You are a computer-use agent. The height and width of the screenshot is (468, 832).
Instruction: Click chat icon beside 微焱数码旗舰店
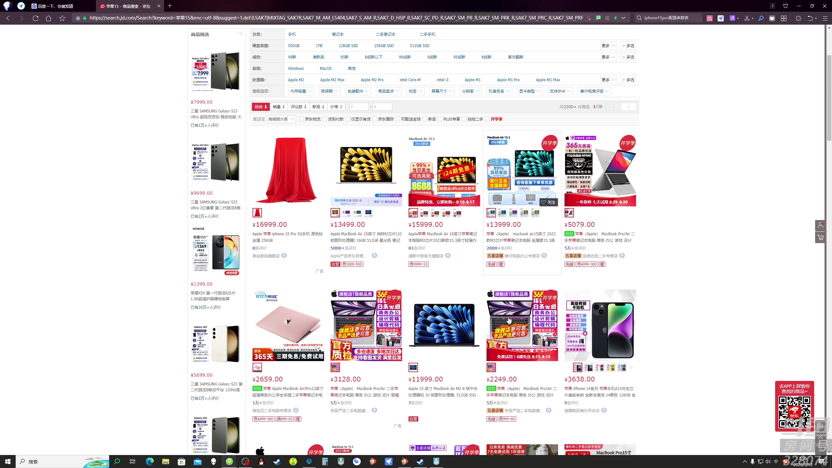click(284, 256)
